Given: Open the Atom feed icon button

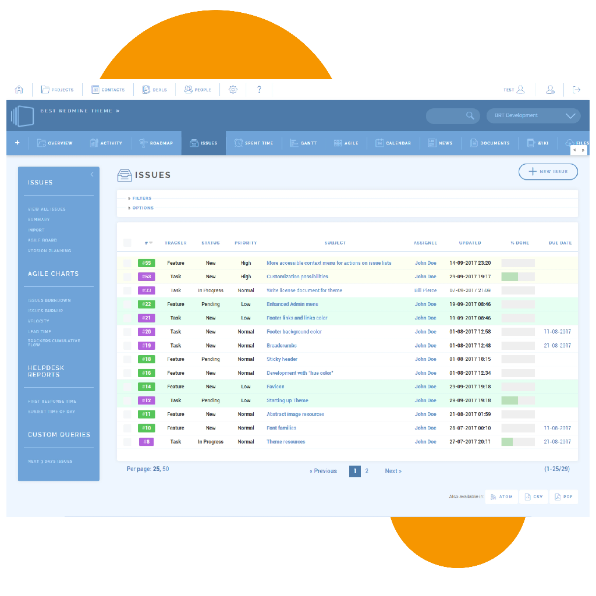Looking at the screenshot, I should pyautogui.click(x=502, y=496).
